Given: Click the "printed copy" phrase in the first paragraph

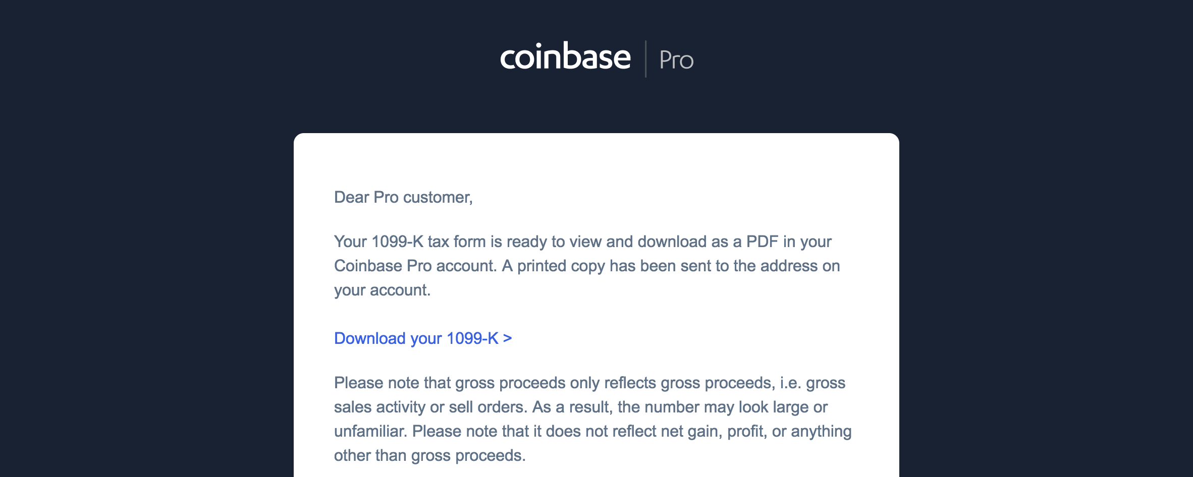Looking at the screenshot, I should (561, 266).
